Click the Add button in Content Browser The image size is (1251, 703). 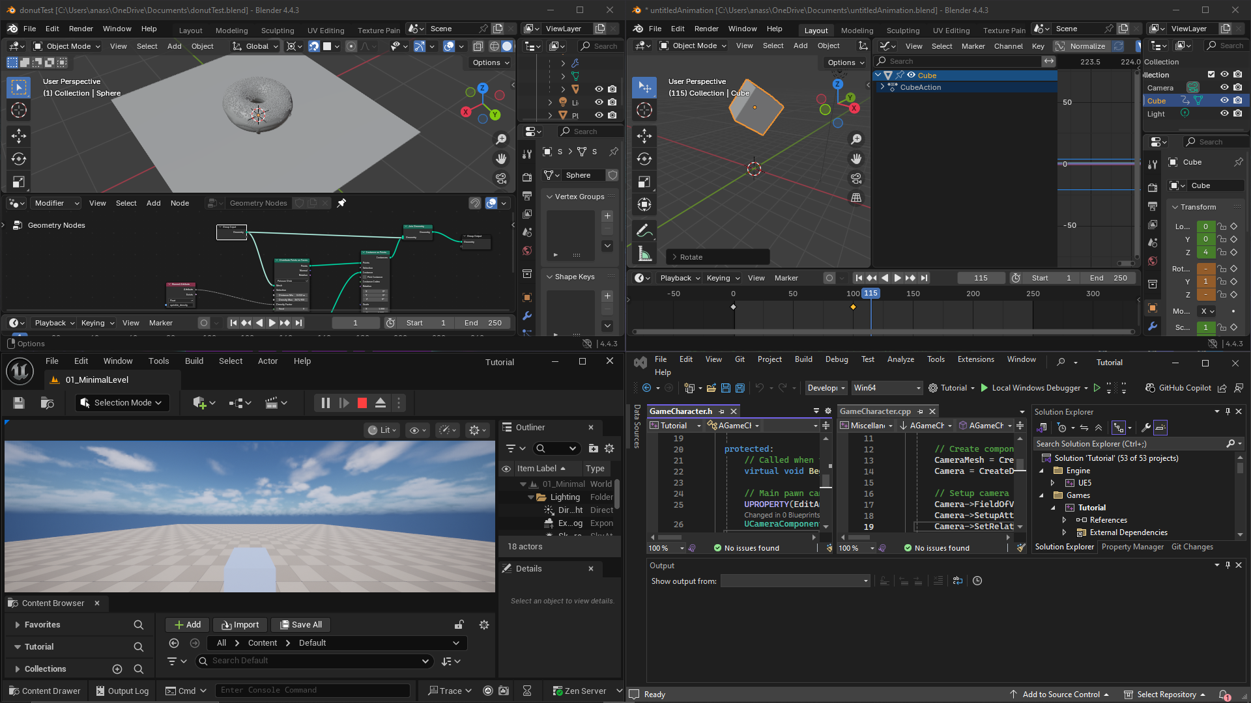point(187,625)
